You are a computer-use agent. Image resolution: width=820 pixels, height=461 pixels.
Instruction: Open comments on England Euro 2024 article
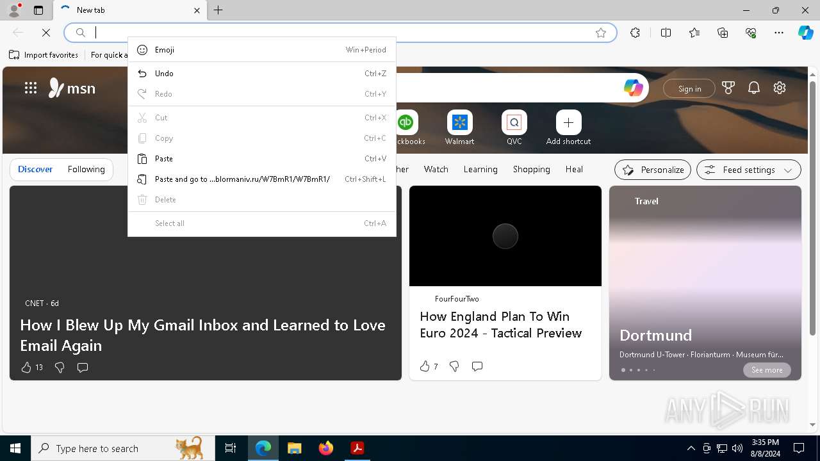click(x=477, y=366)
